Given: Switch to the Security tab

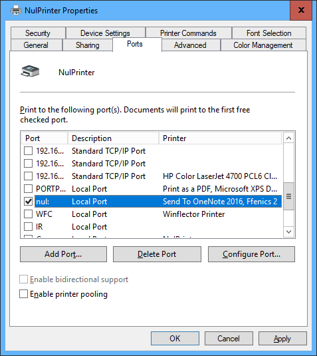Looking at the screenshot, I should tap(38, 33).
